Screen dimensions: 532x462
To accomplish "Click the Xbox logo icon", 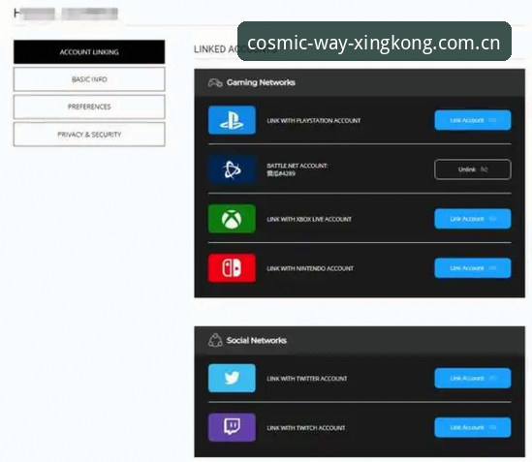I will click(x=232, y=219).
